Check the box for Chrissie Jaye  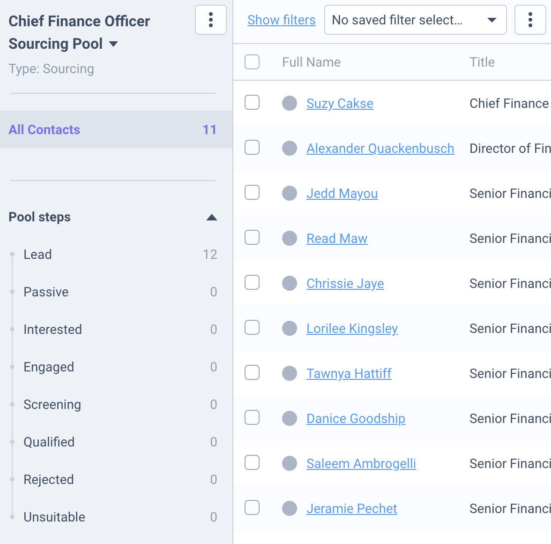click(252, 283)
